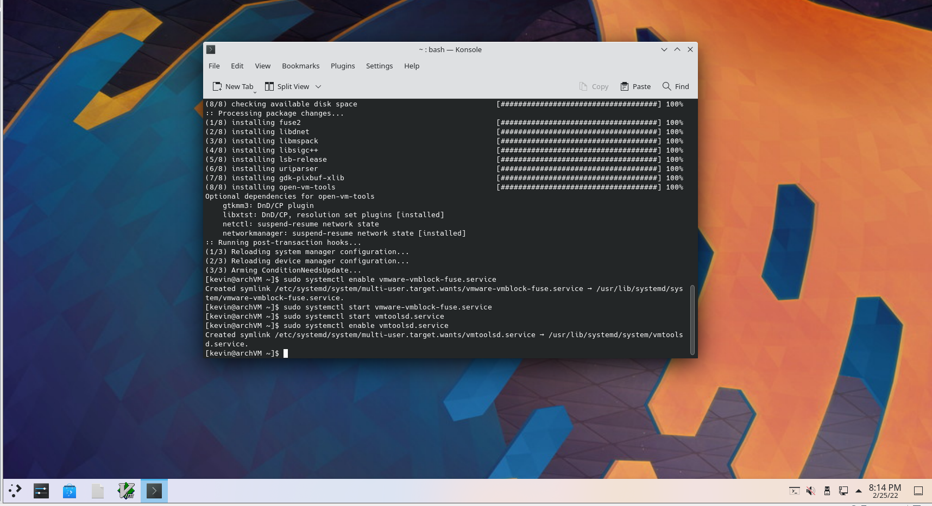
Task: Open the Bookmarks menu
Action: click(300, 66)
